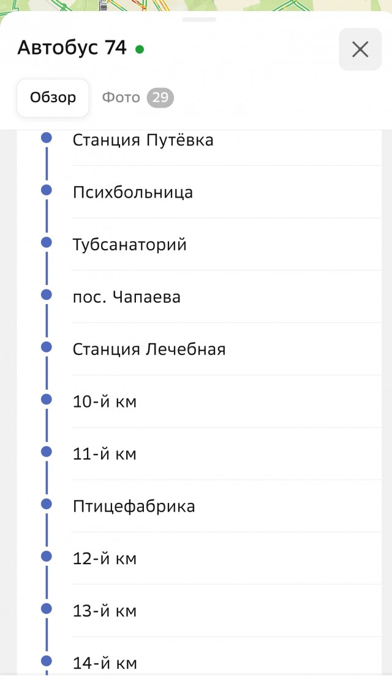
Task: Open the Психбольница stop details
Action: pyautogui.click(x=132, y=192)
